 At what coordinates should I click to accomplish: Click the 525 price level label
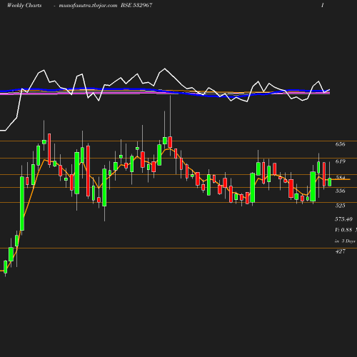pyautogui.click(x=340, y=206)
